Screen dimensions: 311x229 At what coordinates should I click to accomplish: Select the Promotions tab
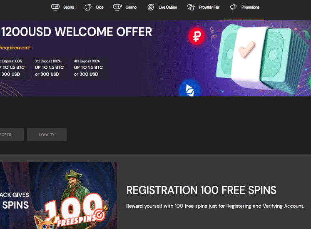[x=250, y=7]
